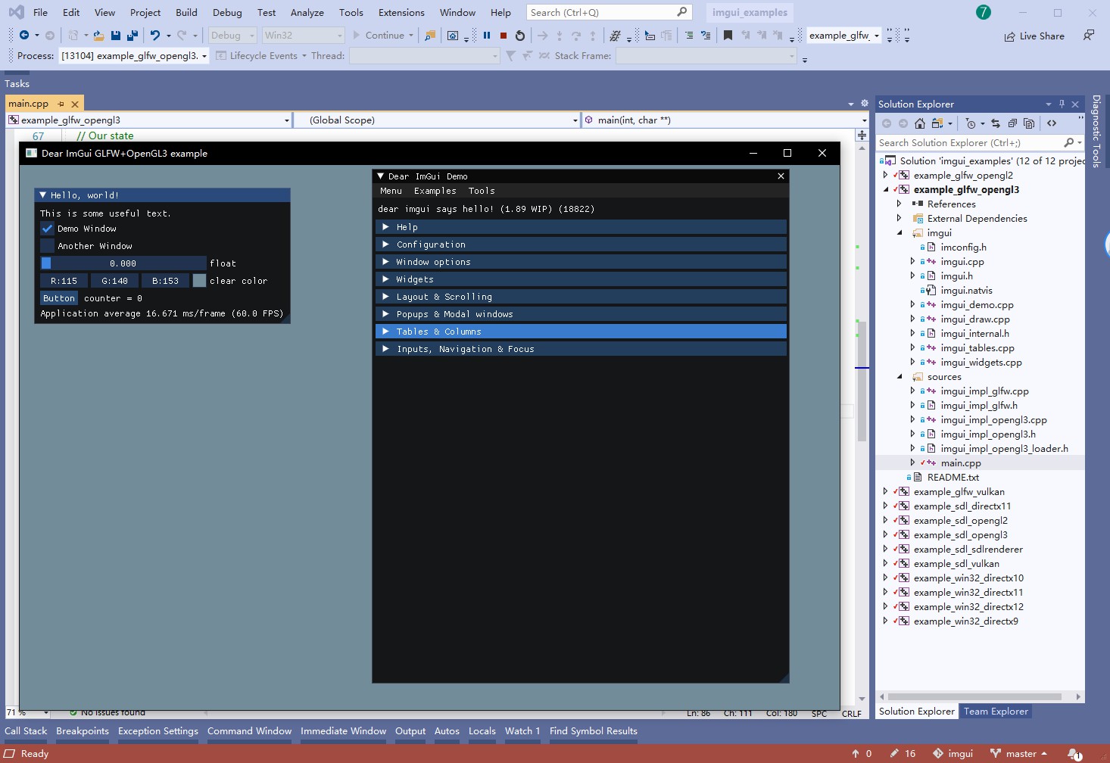Click the master branch in status bar
The width and height of the screenshot is (1110, 763).
coord(1018,754)
